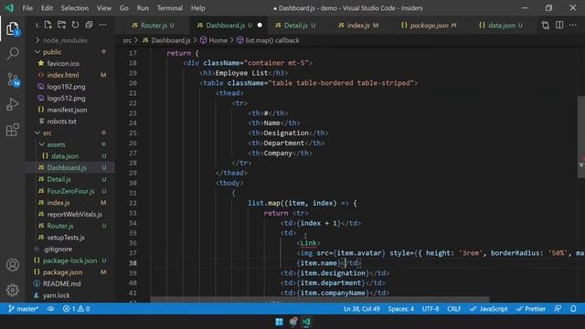Open the Search view in activity bar
This screenshot has height=329, width=585.
click(x=13, y=53)
